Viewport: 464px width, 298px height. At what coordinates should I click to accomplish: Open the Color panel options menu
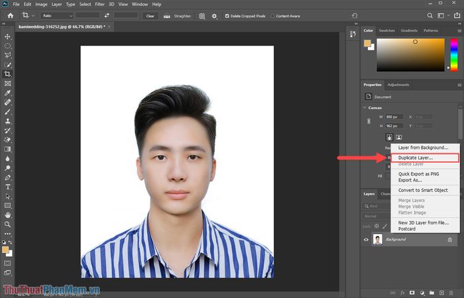459,30
